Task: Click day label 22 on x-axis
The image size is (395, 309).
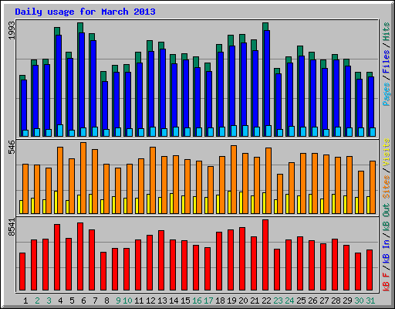Action: [266, 301]
